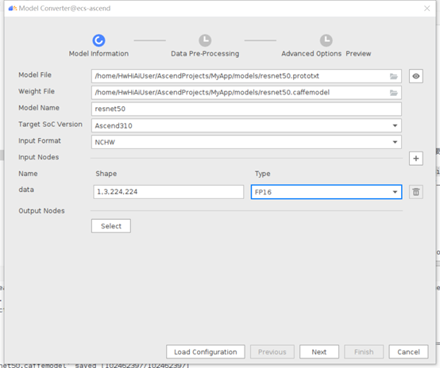
Task: Cancel the model conversion
Action: [408, 352]
